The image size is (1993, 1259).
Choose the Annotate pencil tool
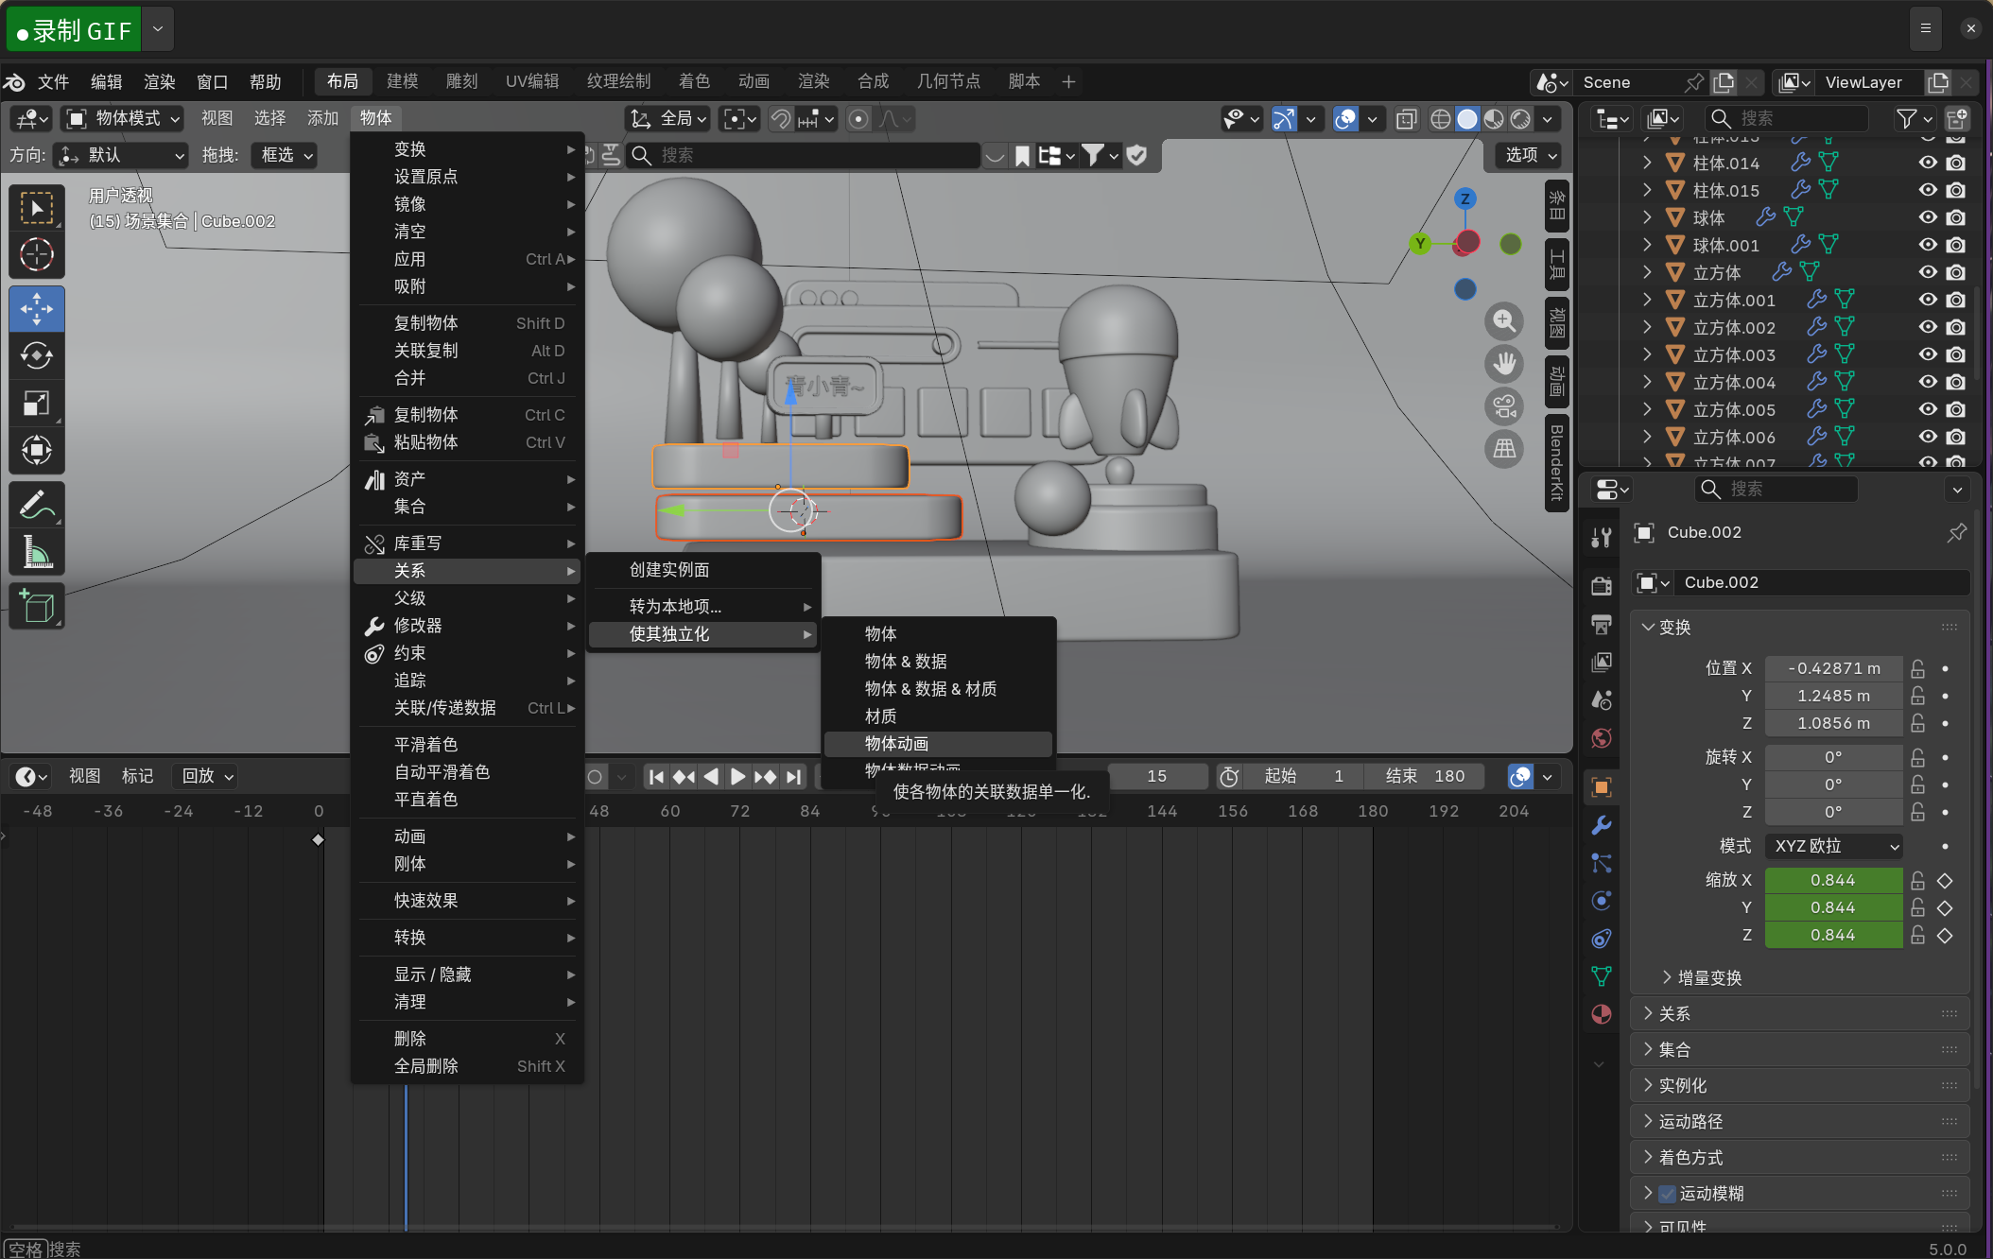tap(37, 505)
